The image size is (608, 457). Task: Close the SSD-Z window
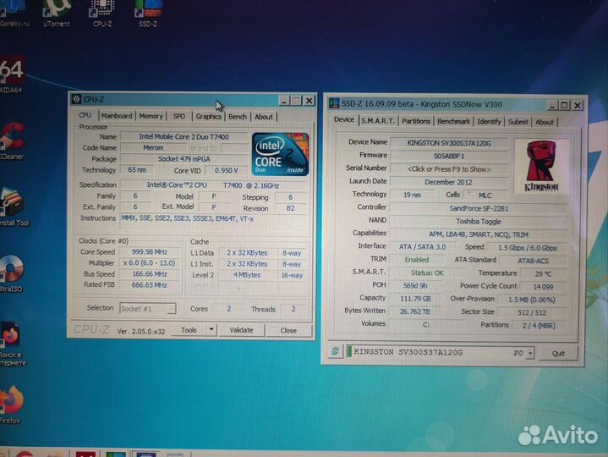coord(577,105)
